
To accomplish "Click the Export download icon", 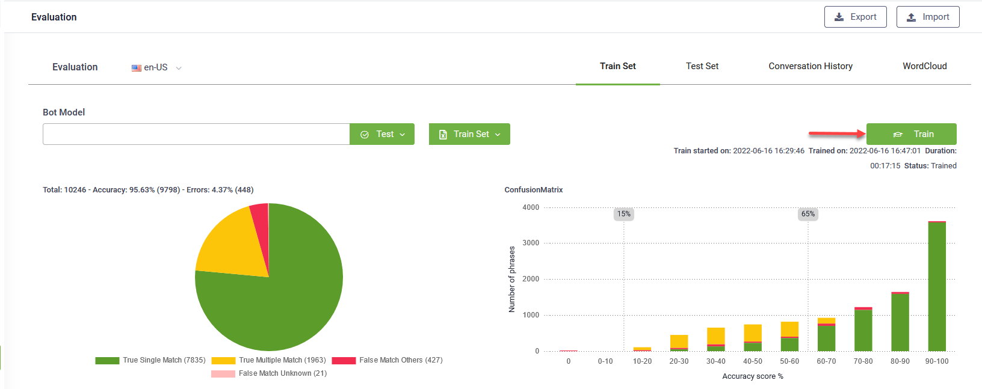I will pyautogui.click(x=839, y=17).
